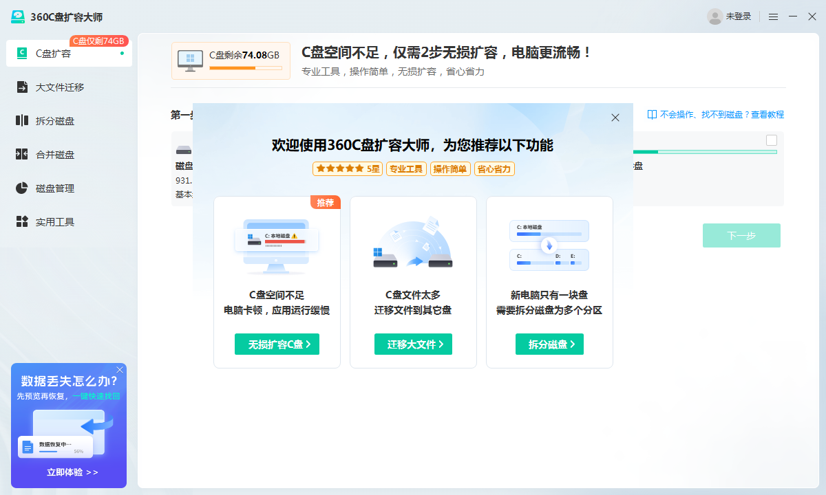The image size is (826, 495).
Task: Click the 合并磁盘 merge icon
Action: (x=22, y=154)
